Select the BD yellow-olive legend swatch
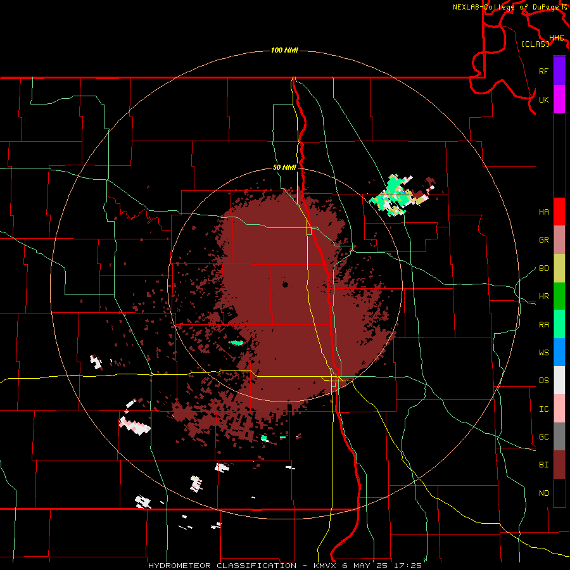The width and height of the screenshot is (570, 570). point(559,269)
